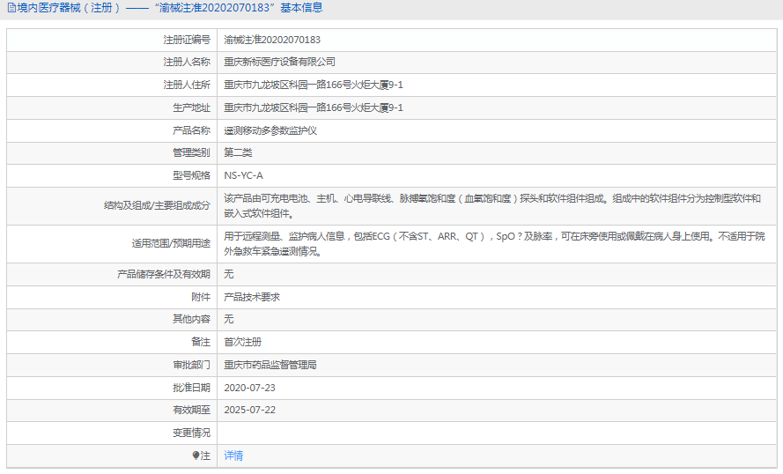Select the registrant name 重庆新标医疗设备有限公司
783x474 pixels.
point(279,62)
